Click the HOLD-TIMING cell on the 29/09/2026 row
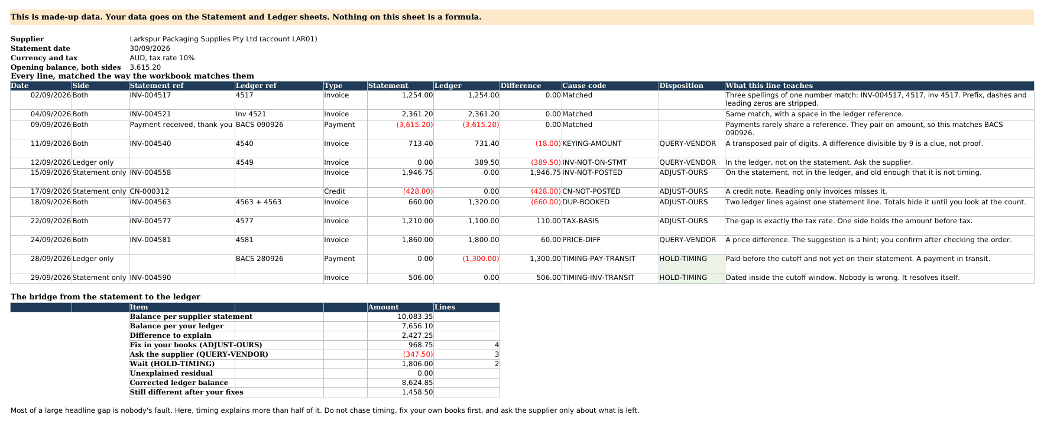Image resolution: width=1044 pixels, height=424 pixels. pos(691,278)
